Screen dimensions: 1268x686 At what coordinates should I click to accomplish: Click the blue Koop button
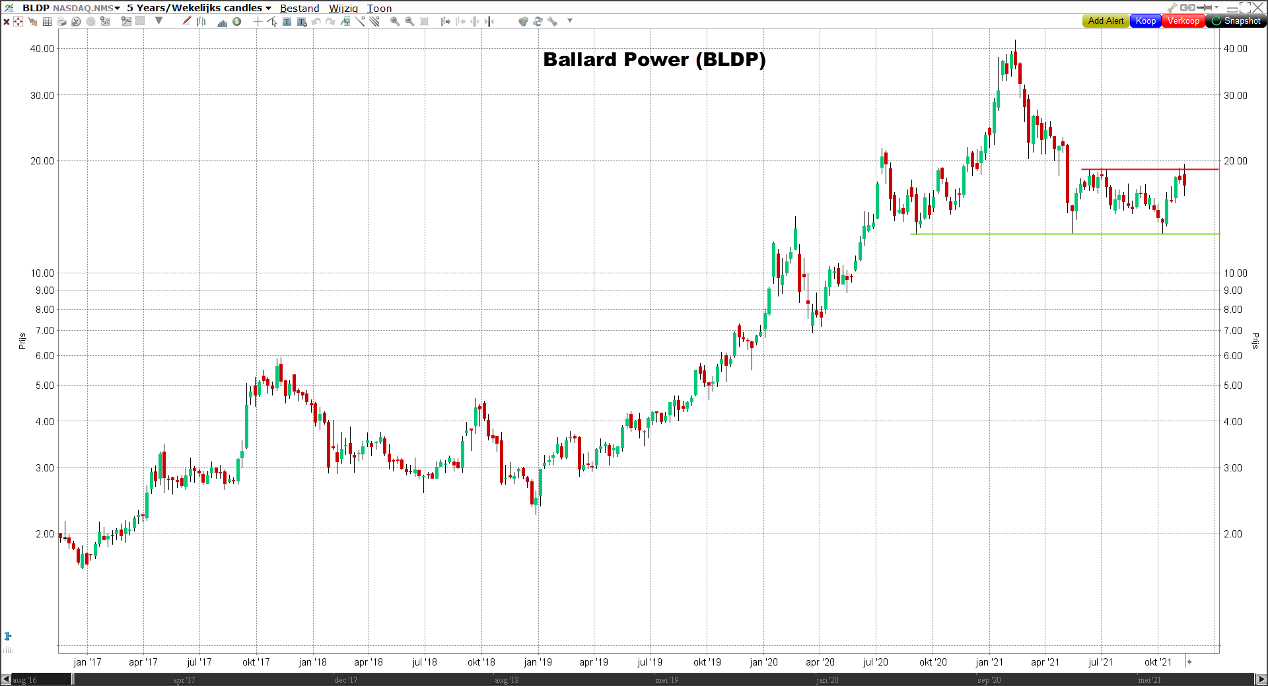point(1146,21)
